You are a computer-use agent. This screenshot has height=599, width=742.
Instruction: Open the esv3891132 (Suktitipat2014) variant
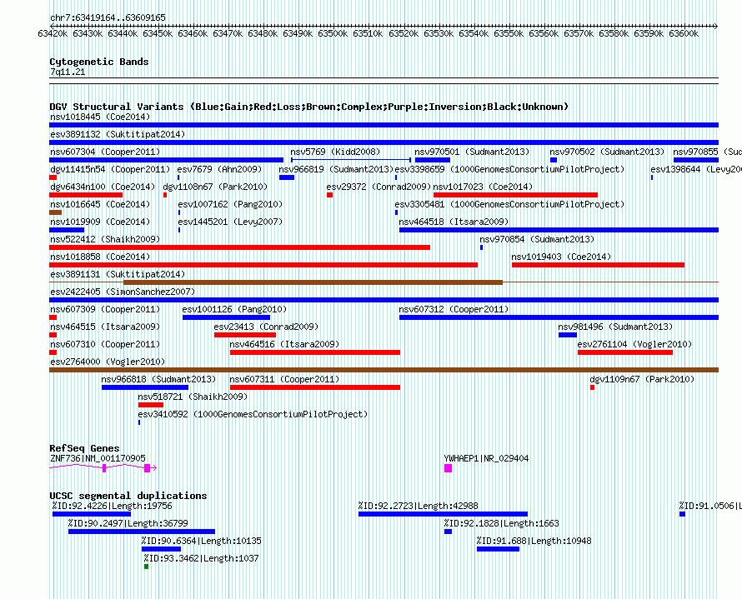pyautogui.click(x=384, y=142)
